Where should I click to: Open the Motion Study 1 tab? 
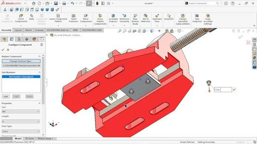(x=45, y=138)
